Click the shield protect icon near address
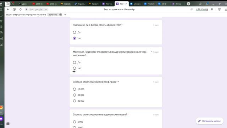 point(14,10)
